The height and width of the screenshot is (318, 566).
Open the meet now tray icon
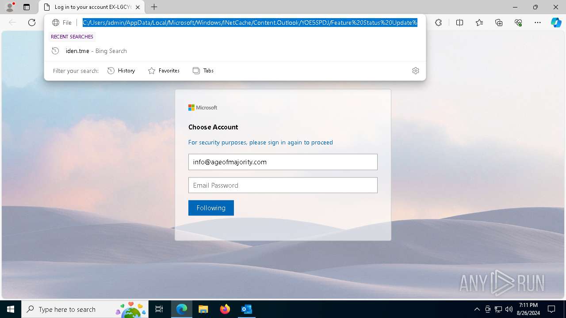488,309
